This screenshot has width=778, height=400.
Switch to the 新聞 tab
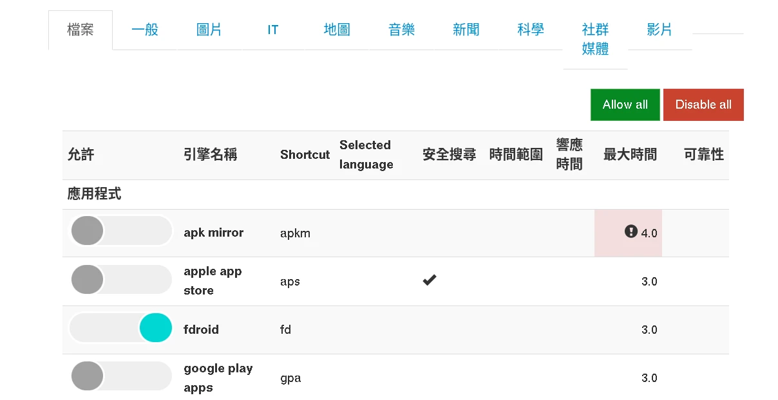click(x=466, y=30)
